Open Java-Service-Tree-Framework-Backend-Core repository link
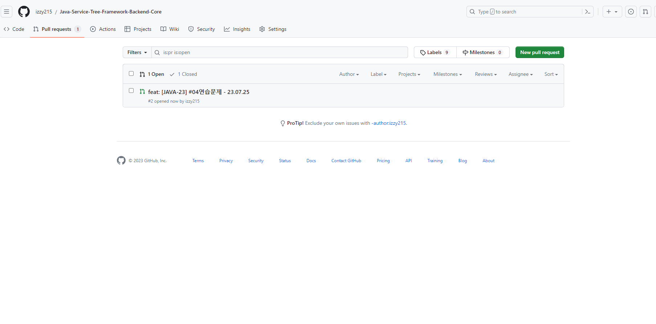This screenshot has width=656, height=324. coord(111,12)
